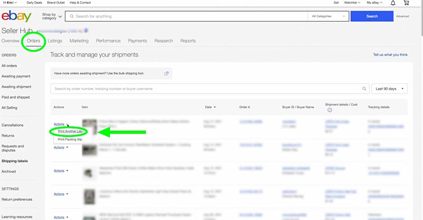Open the bulk shipping tool external link icon
The image size is (423, 220).
167,74
